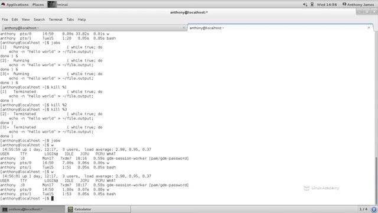The height and width of the screenshot is (213, 378).
Task: Switch to Calculator in the taskbar
Action: [99, 209]
